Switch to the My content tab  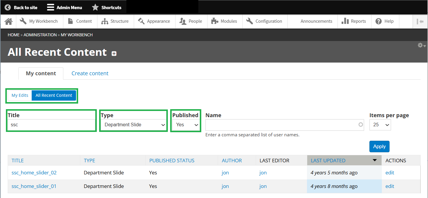tap(41, 73)
